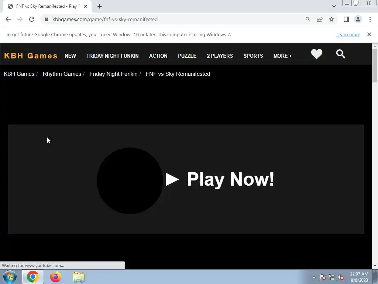Click the zoom magnifier icon in address bar

click(x=307, y=19)
